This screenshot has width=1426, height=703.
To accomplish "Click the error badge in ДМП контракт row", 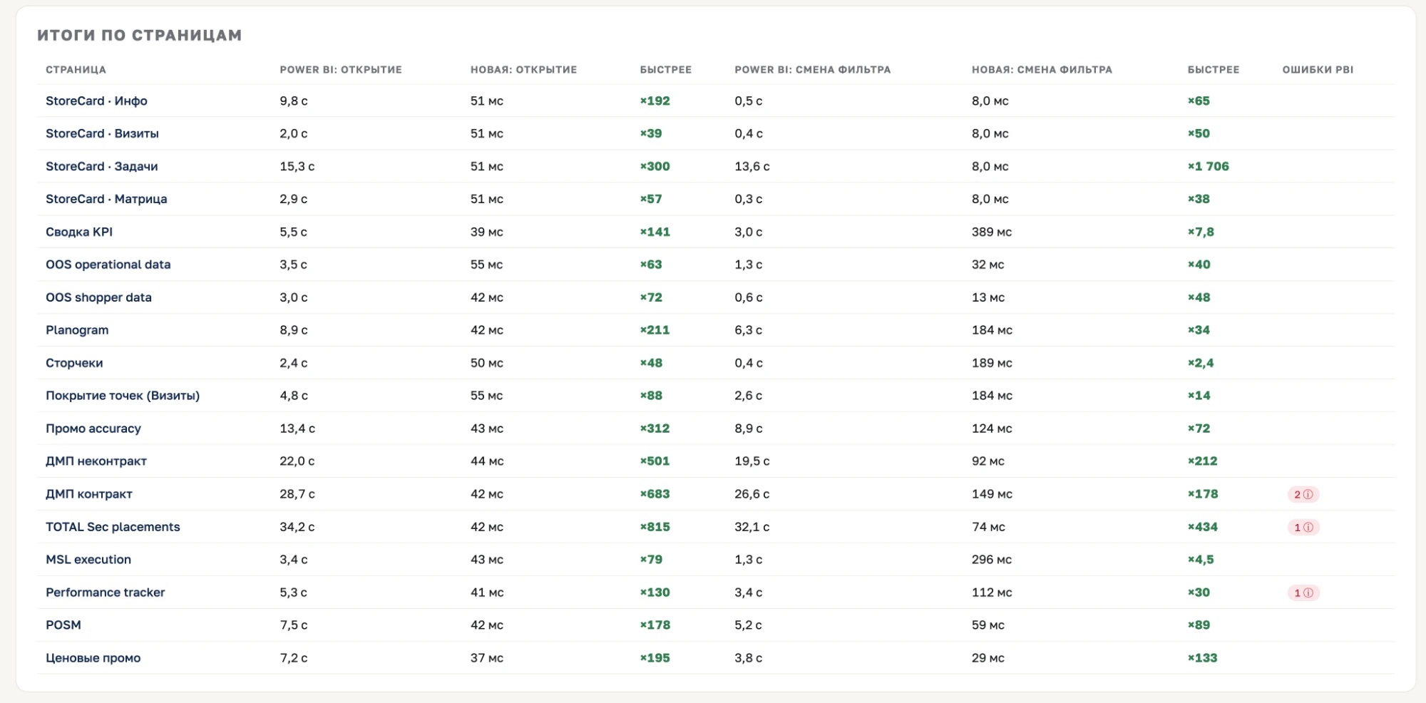I will pyautogui.click(x=1303, y=494).
